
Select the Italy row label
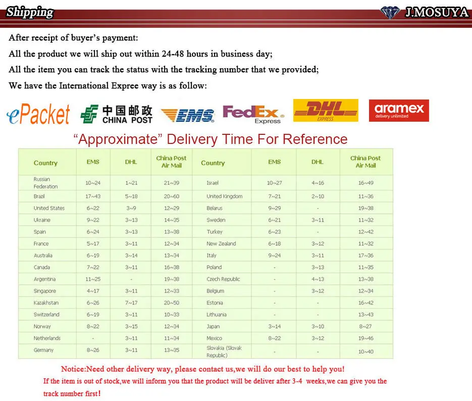(212, 255)
